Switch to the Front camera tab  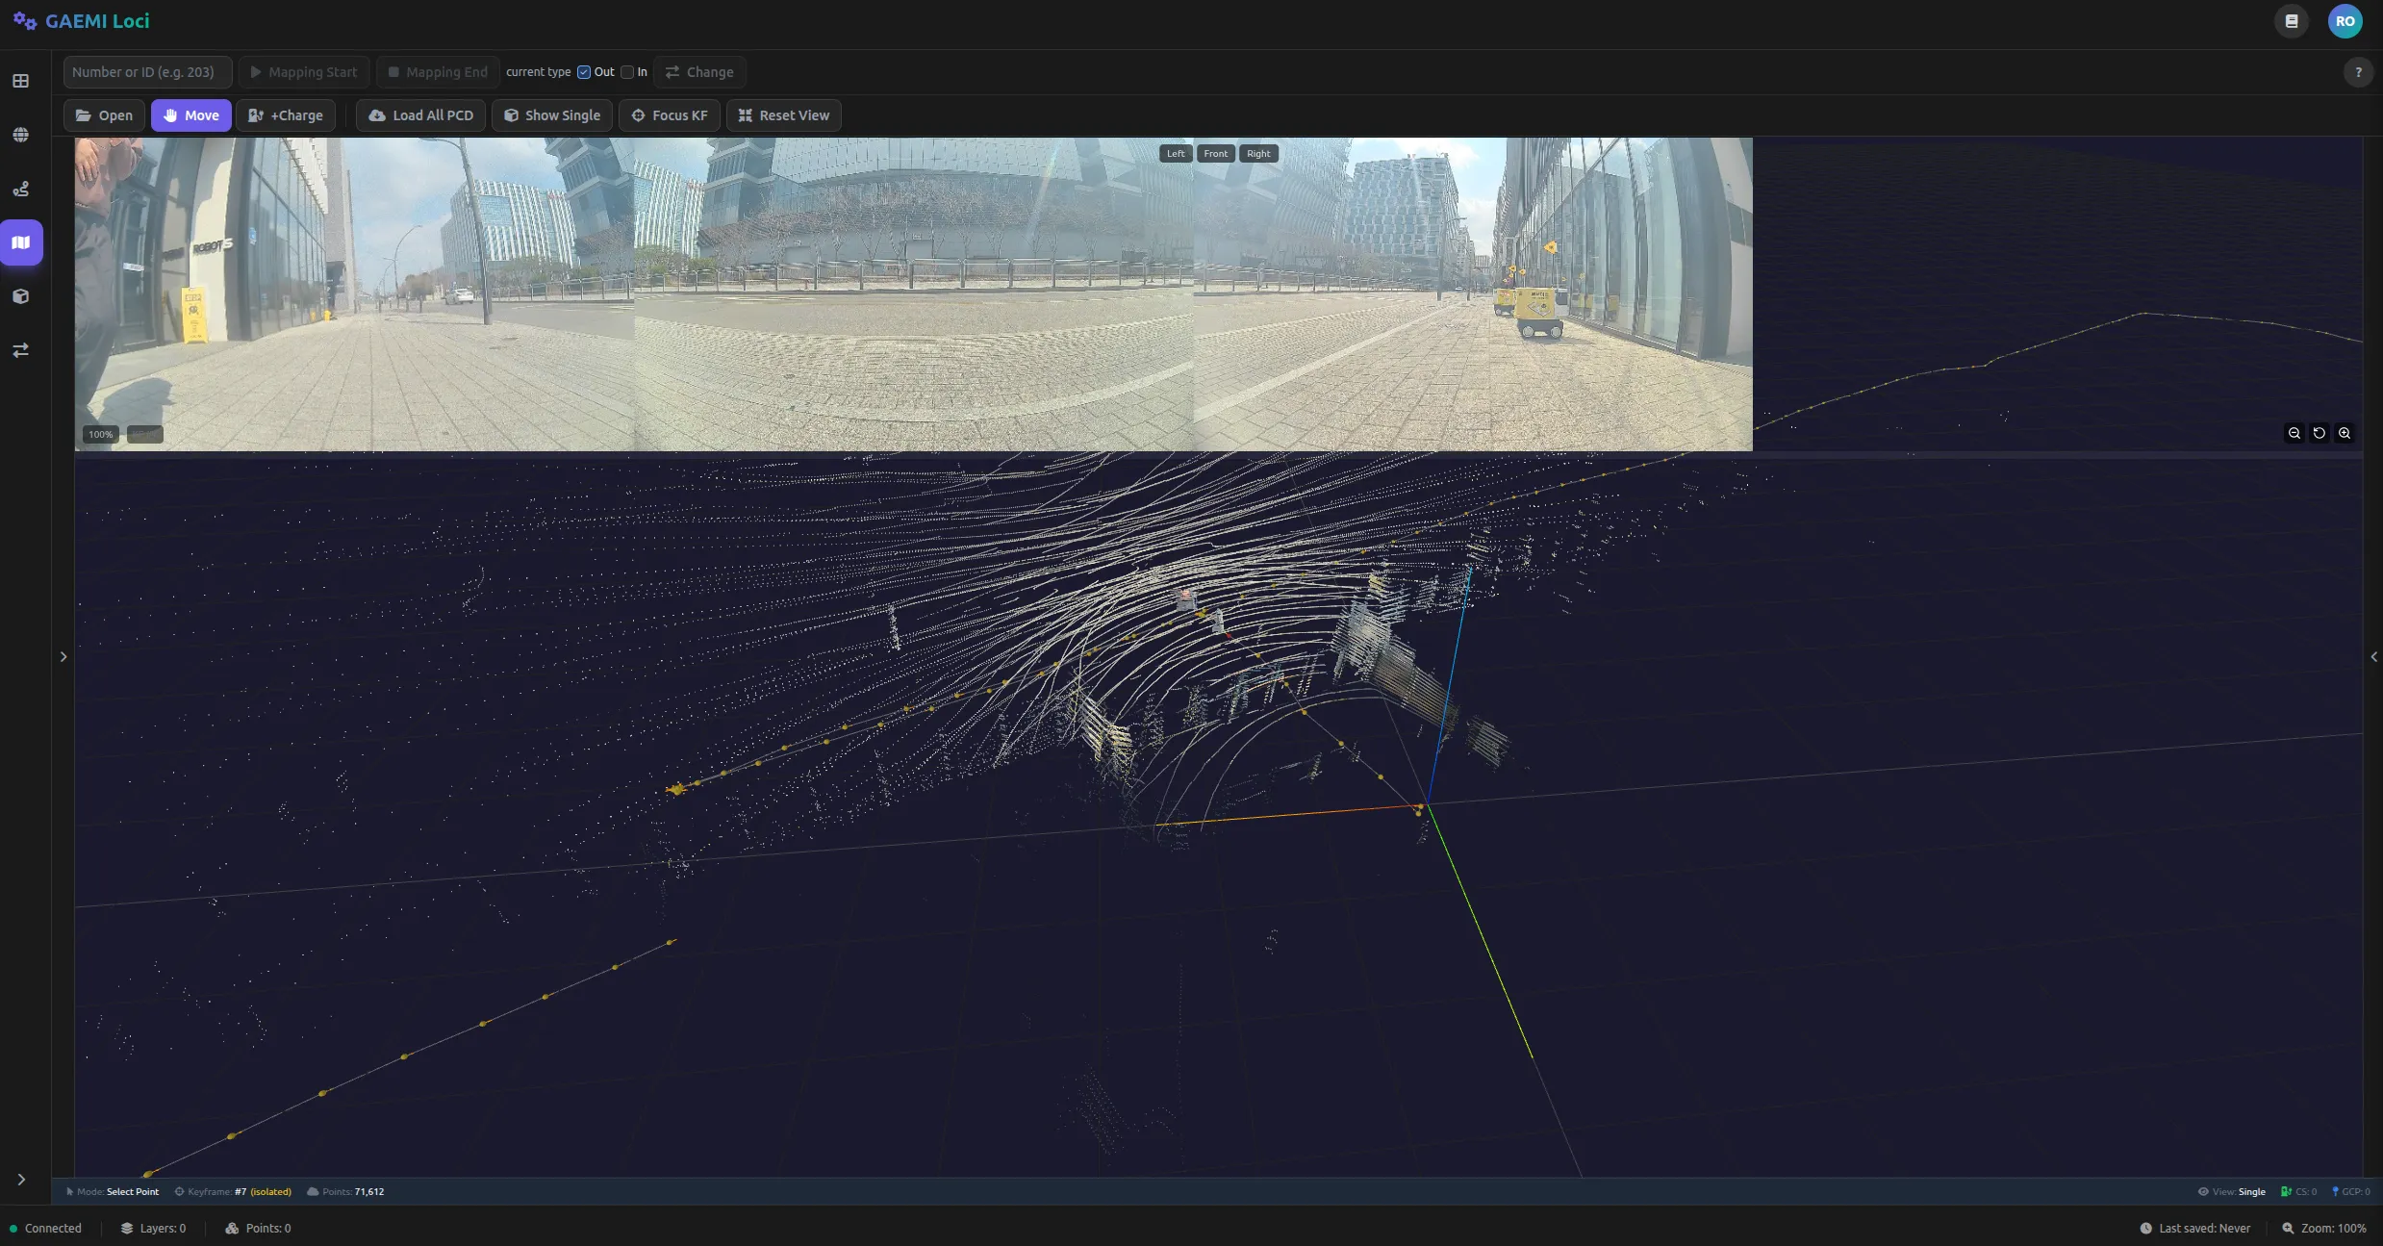[1215, 154]
